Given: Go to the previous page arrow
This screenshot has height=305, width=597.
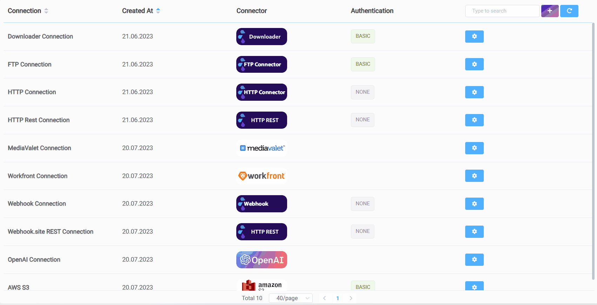Looking at the screenshot, I should (x=324, y=298).
